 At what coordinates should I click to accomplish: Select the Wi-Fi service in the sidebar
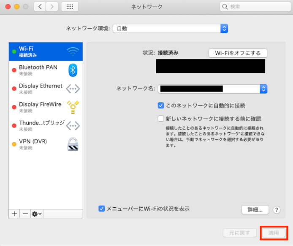[x=46, y=51]
